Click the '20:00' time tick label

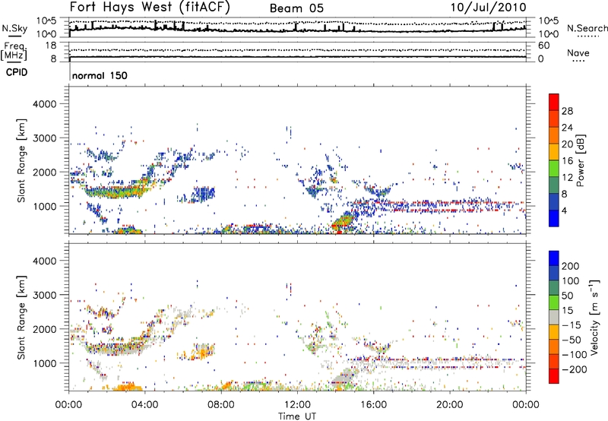449,405
